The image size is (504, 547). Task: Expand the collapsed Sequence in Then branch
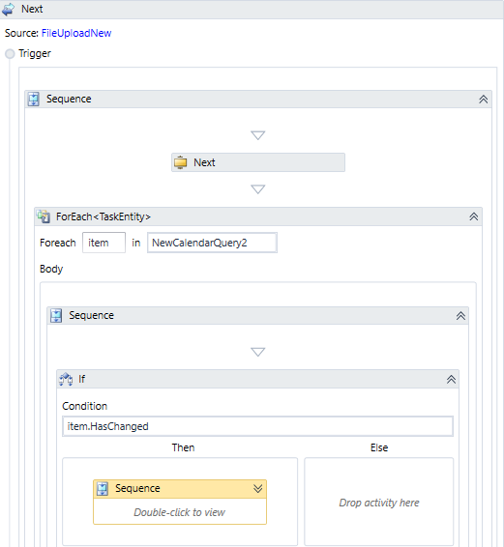tap(257, 489)
